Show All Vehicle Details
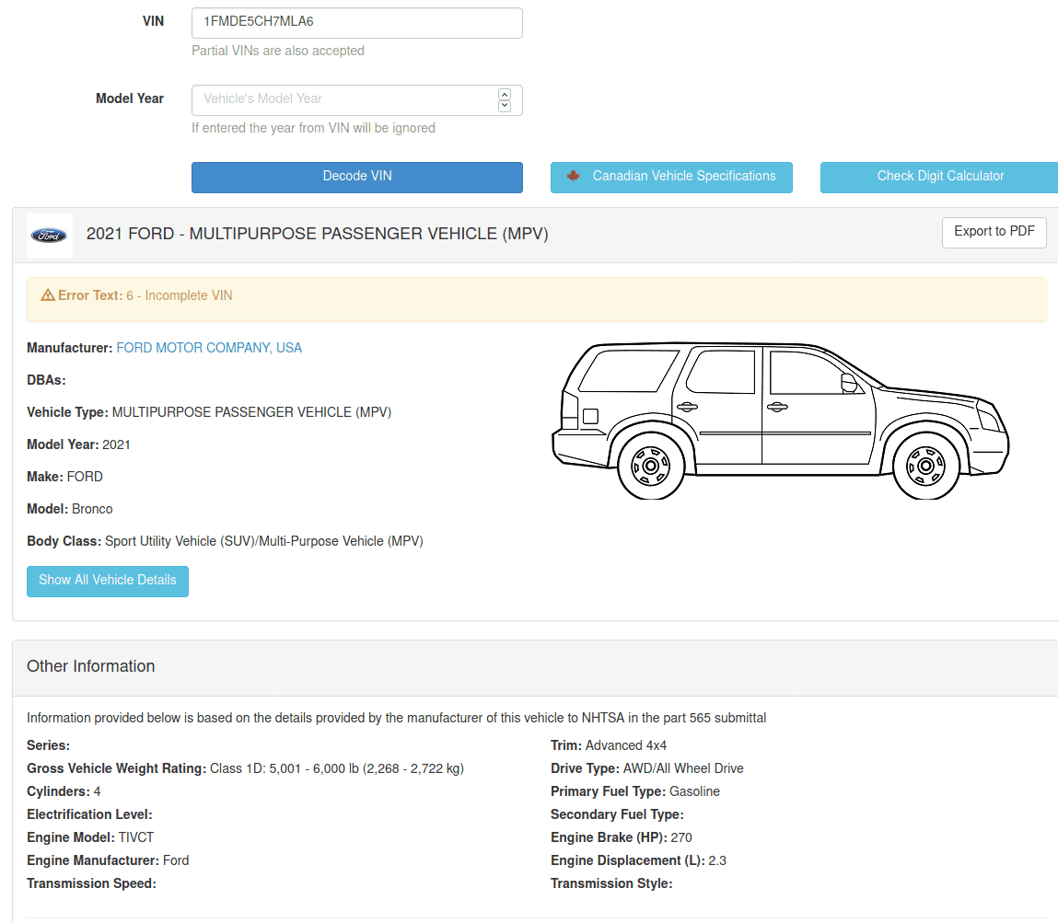This screenshot has height=923, width=1058. coord(108,582)
